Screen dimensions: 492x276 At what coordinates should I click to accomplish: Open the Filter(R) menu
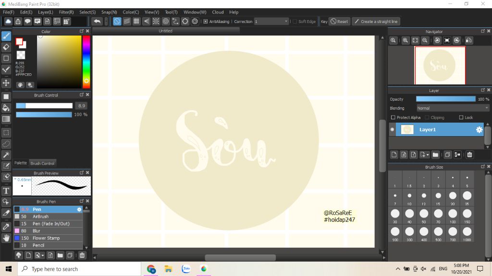pos(66,12)
